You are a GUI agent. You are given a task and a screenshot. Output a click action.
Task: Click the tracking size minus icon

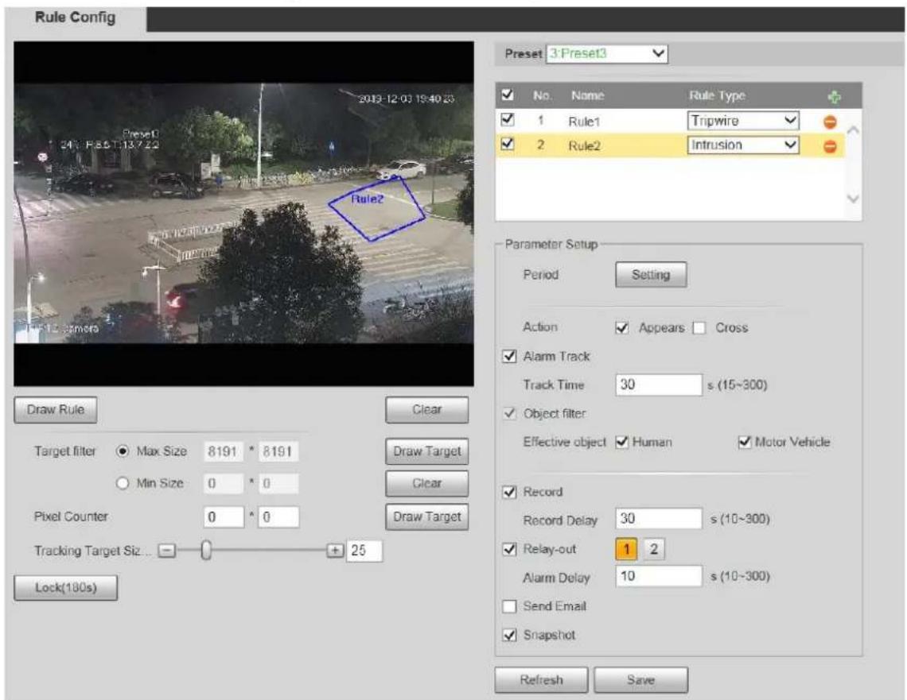[166, 551]
